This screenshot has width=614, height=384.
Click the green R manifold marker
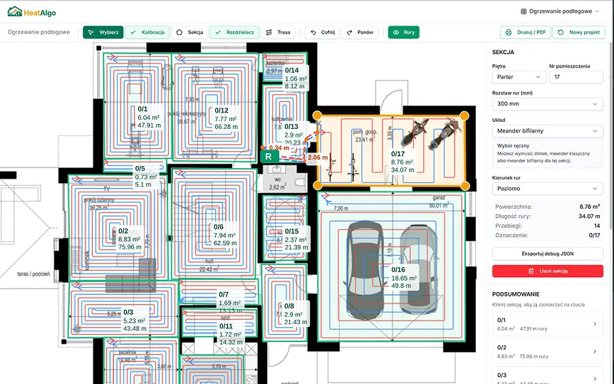point(268,155)
